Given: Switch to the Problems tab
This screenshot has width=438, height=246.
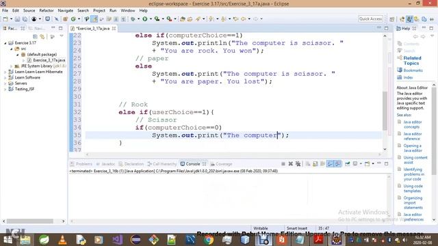Looking at the screenshot, I should (x=81, y=164).
